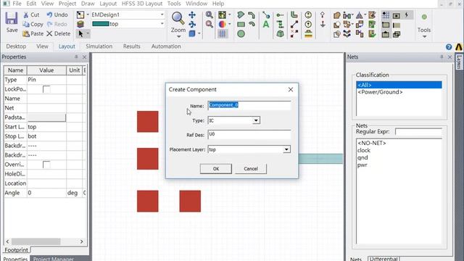464x261 pixels.
Task: Select the draw trace line tool
Action: pyautogui.click(x=266, y=14)
